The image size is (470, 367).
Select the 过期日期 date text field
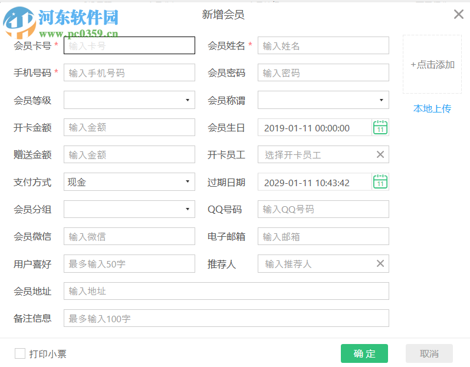click(315, 182)
